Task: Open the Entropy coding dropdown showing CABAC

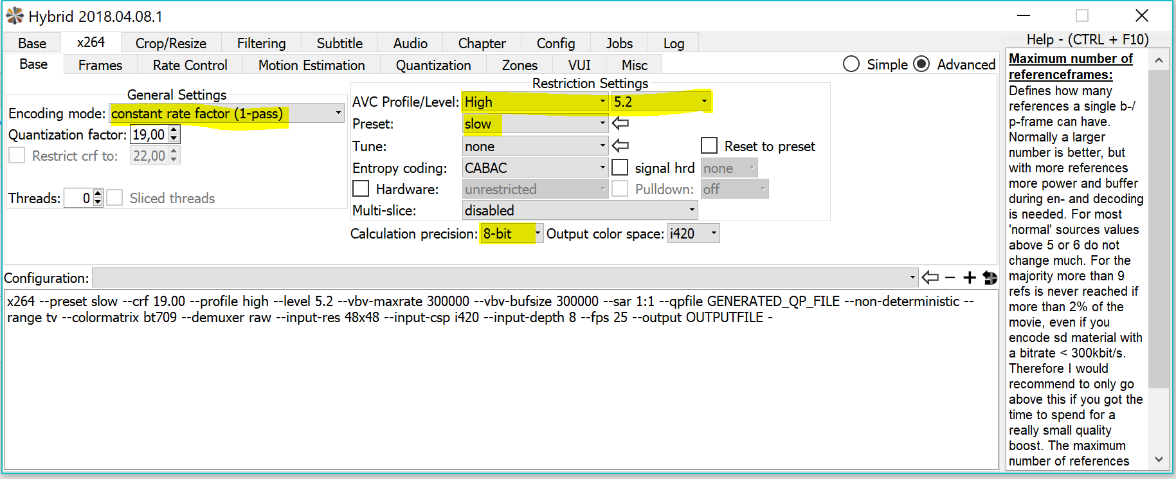Action: pos(535,168)
